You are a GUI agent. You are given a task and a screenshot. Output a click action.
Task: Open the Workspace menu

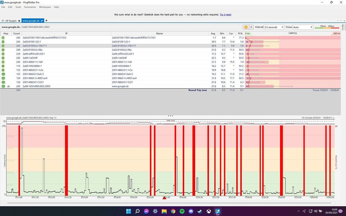tap(45, 7)
